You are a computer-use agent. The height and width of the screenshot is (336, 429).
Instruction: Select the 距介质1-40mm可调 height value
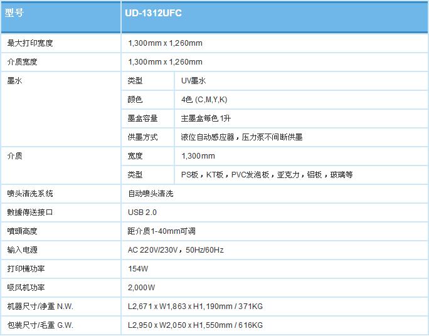tap(161, 231)
